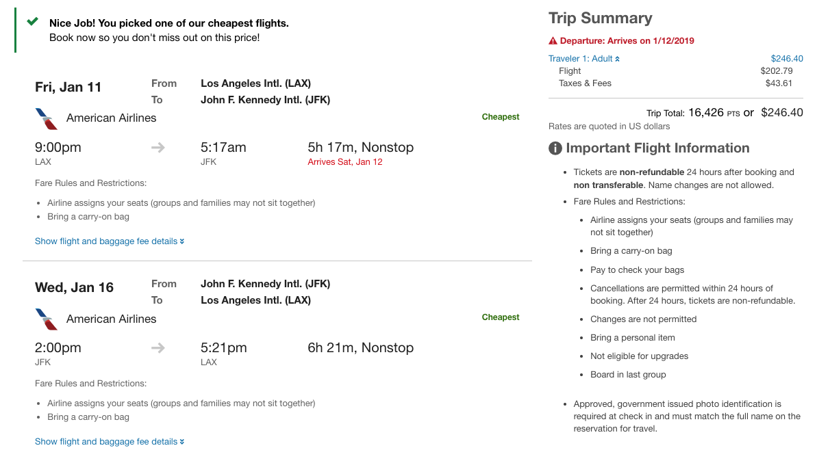Click the Fri, Jan 11 date heading

68,87
